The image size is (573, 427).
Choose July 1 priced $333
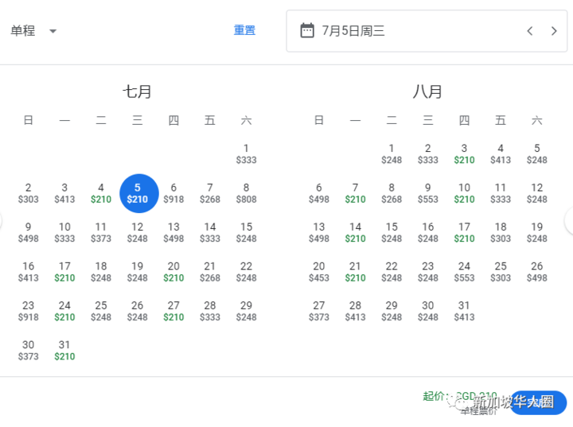pyautogui.click(x=246, y=153)
